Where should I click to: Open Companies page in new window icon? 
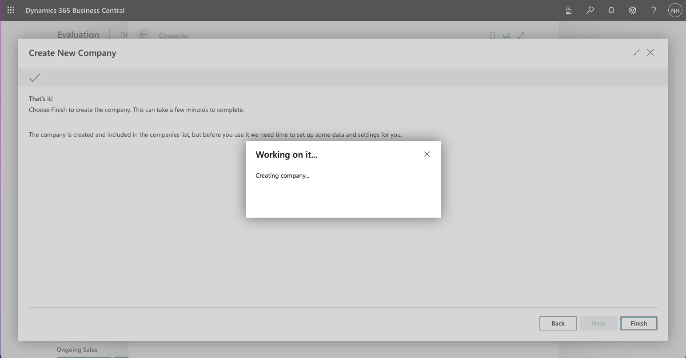click(x=507, y=35)
